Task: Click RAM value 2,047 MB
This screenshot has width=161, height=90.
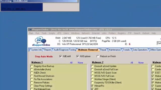Action: click(x=66, y=38)
